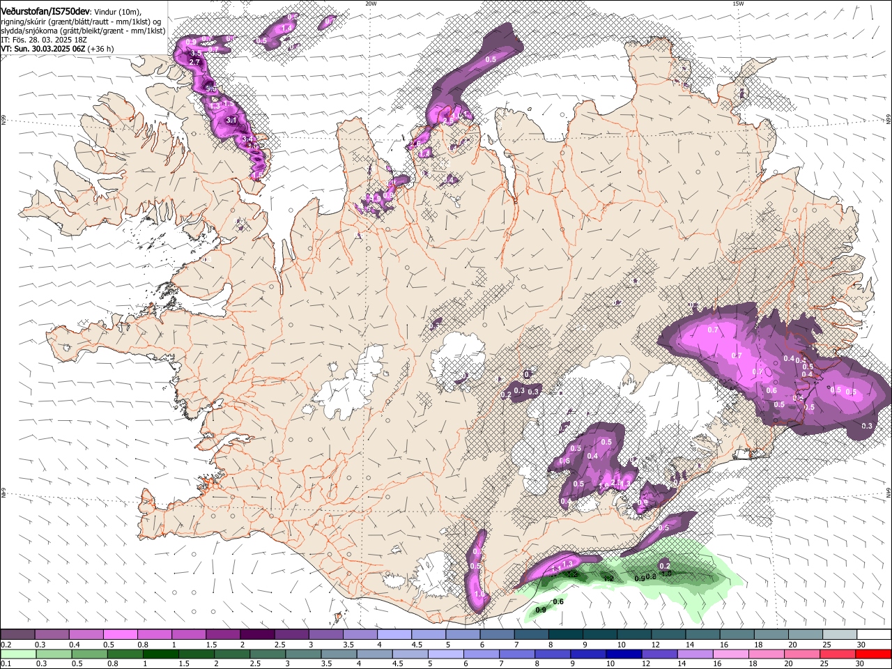Select bottom legend swatch between 25 and 30
Viewport: 892px width, 669px height.
(838, 654)
